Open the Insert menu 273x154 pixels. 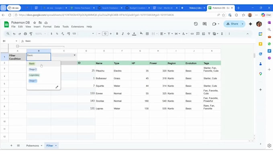[x=37, y=27]
